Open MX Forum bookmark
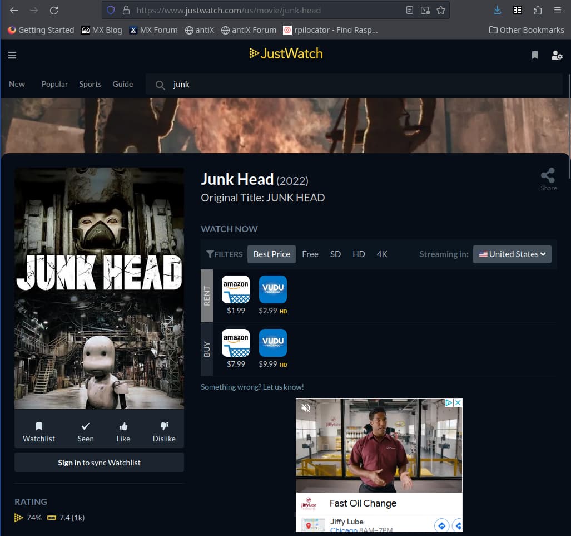 click(x=153, y=30)
